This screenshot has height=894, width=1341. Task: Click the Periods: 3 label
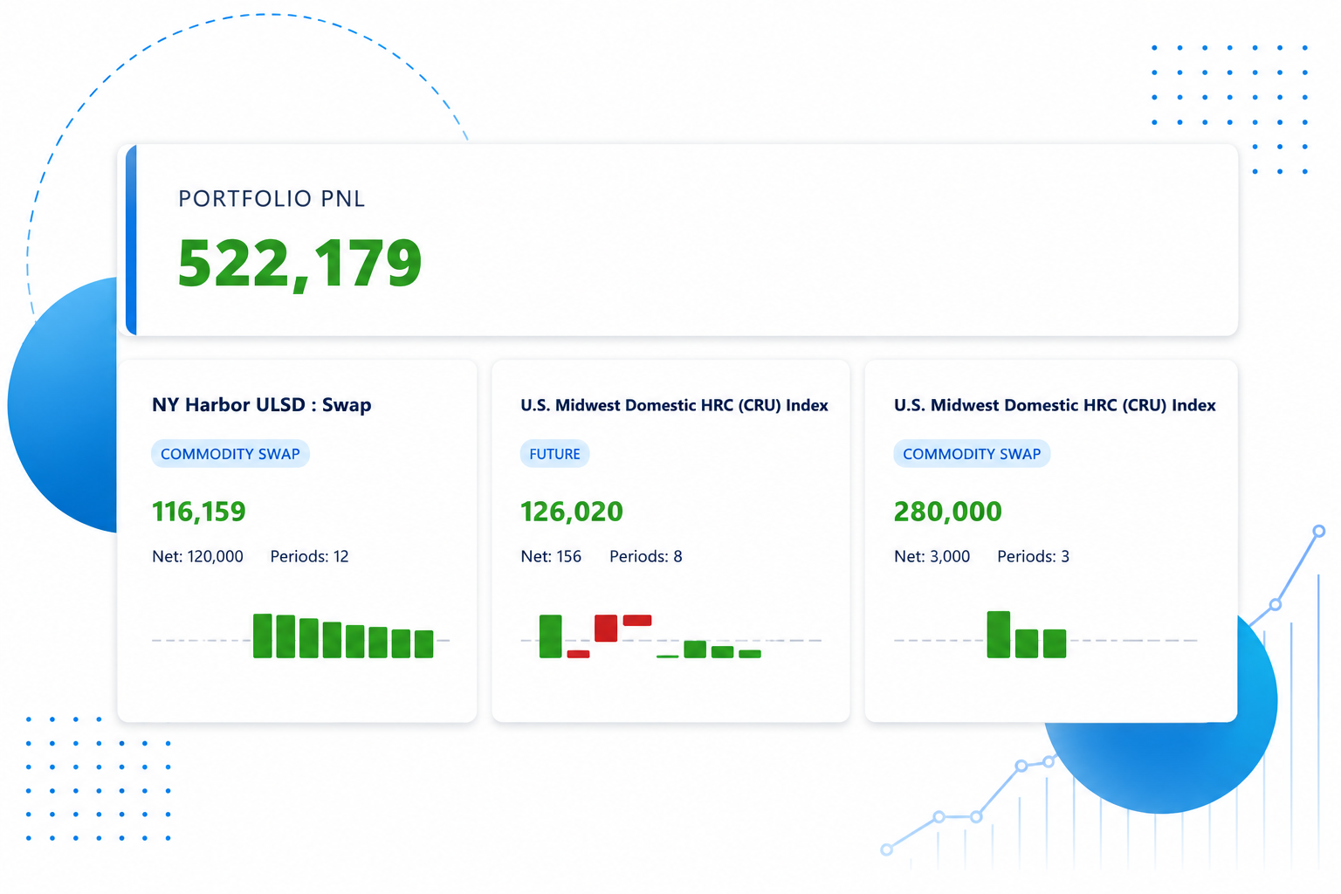[x=1033, y=557]
